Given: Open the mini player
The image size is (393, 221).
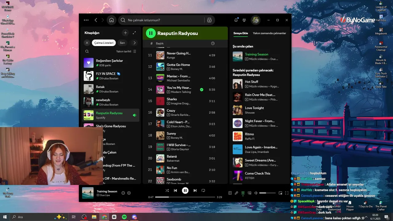Looking at the screenshot, I should (280, 193).
